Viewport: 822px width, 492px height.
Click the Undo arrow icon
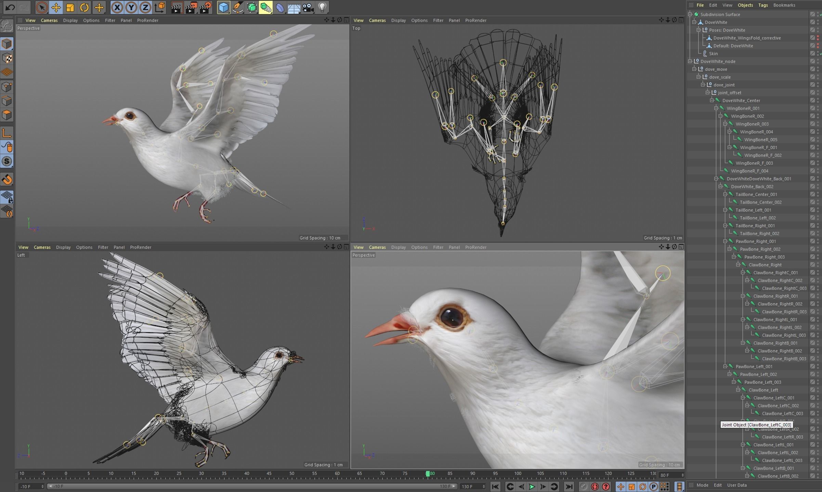[10, 8]
